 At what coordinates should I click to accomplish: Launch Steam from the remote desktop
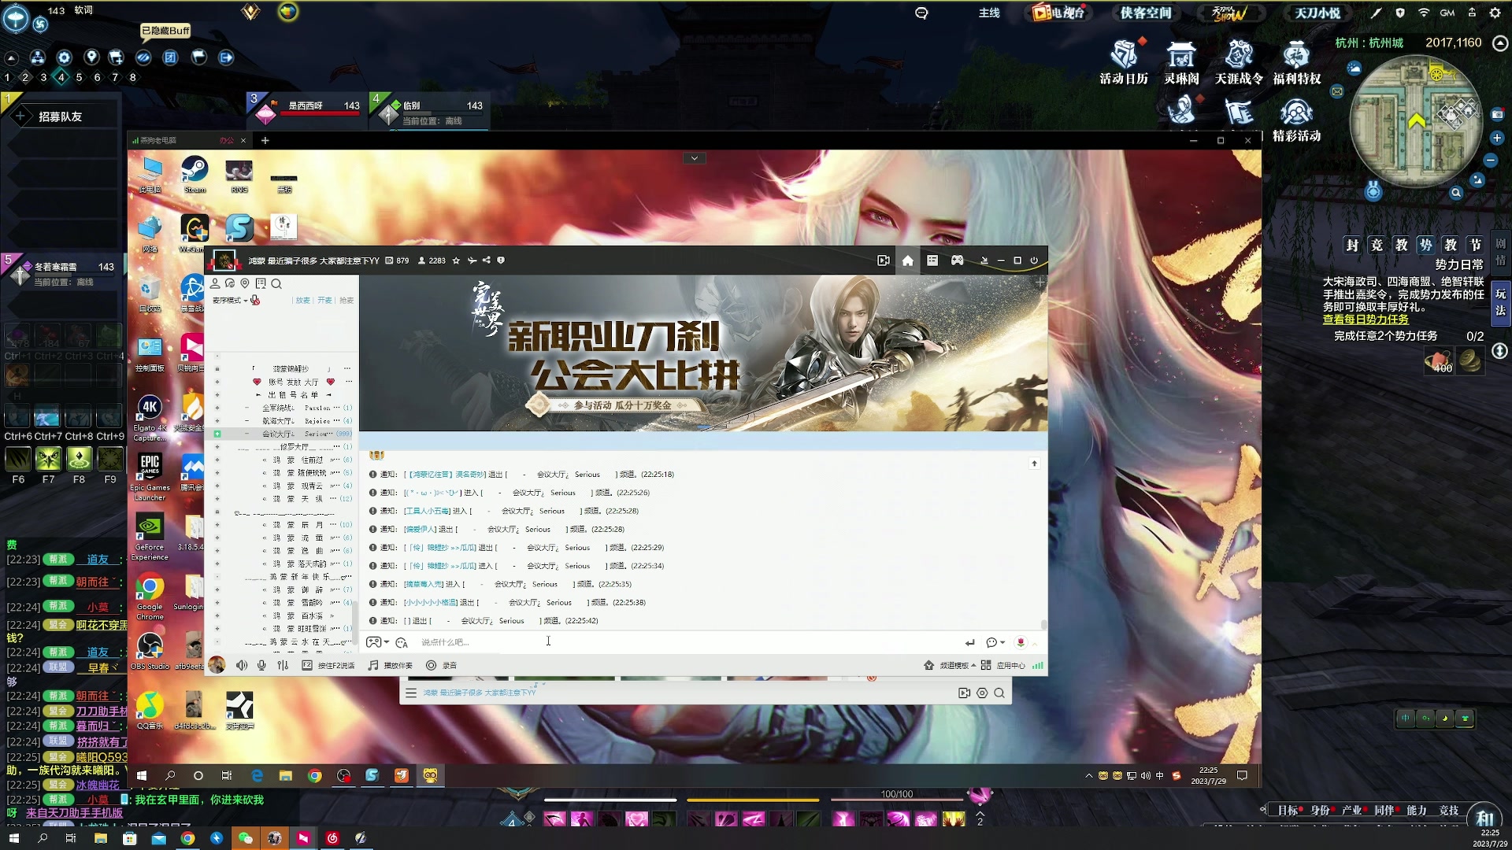click(195, 171)
